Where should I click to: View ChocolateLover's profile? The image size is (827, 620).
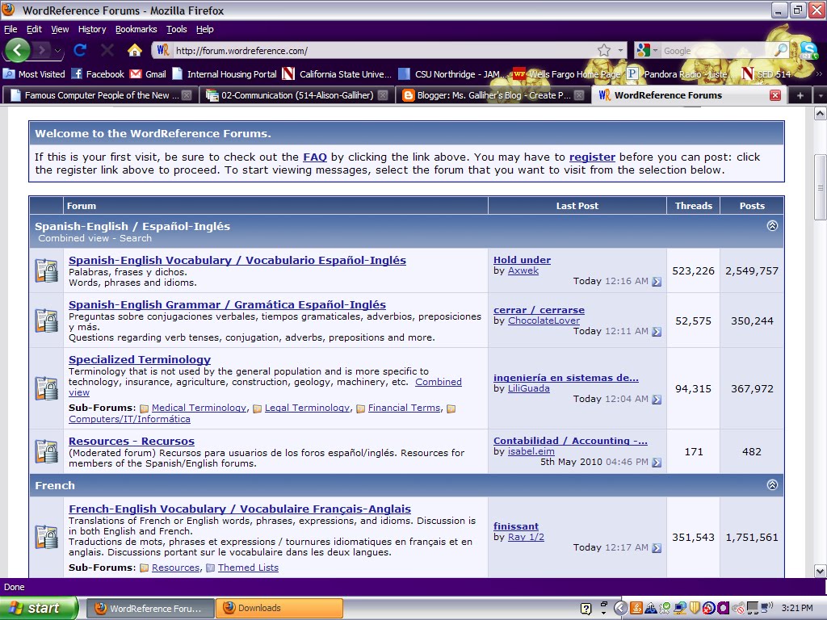tap(544, 320)
